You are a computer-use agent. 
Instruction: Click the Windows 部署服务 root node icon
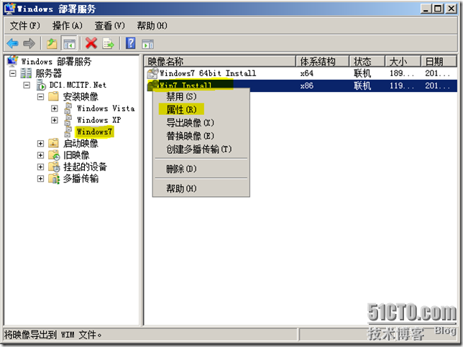12,61
